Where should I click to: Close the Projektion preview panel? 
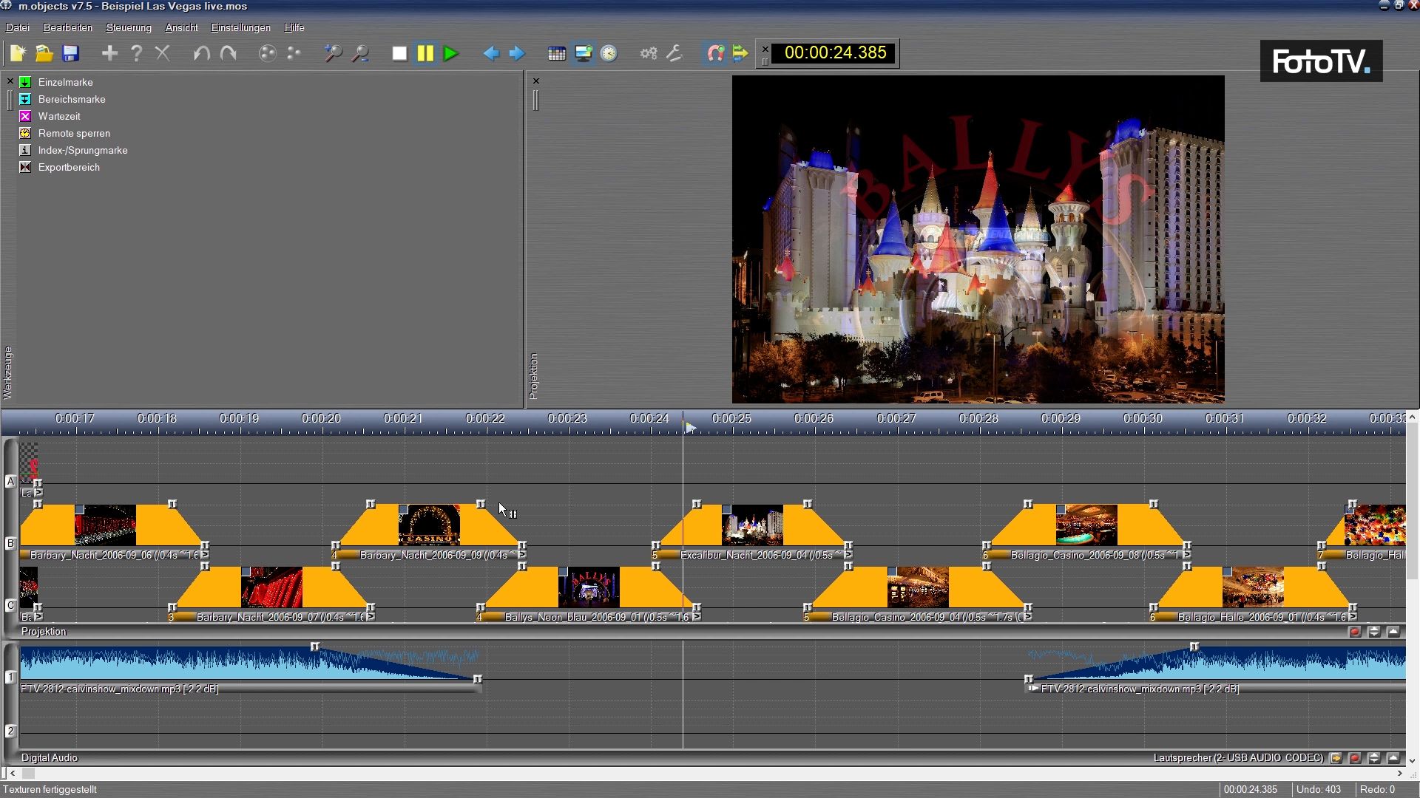pyautogui.click(x=536, y=81)
